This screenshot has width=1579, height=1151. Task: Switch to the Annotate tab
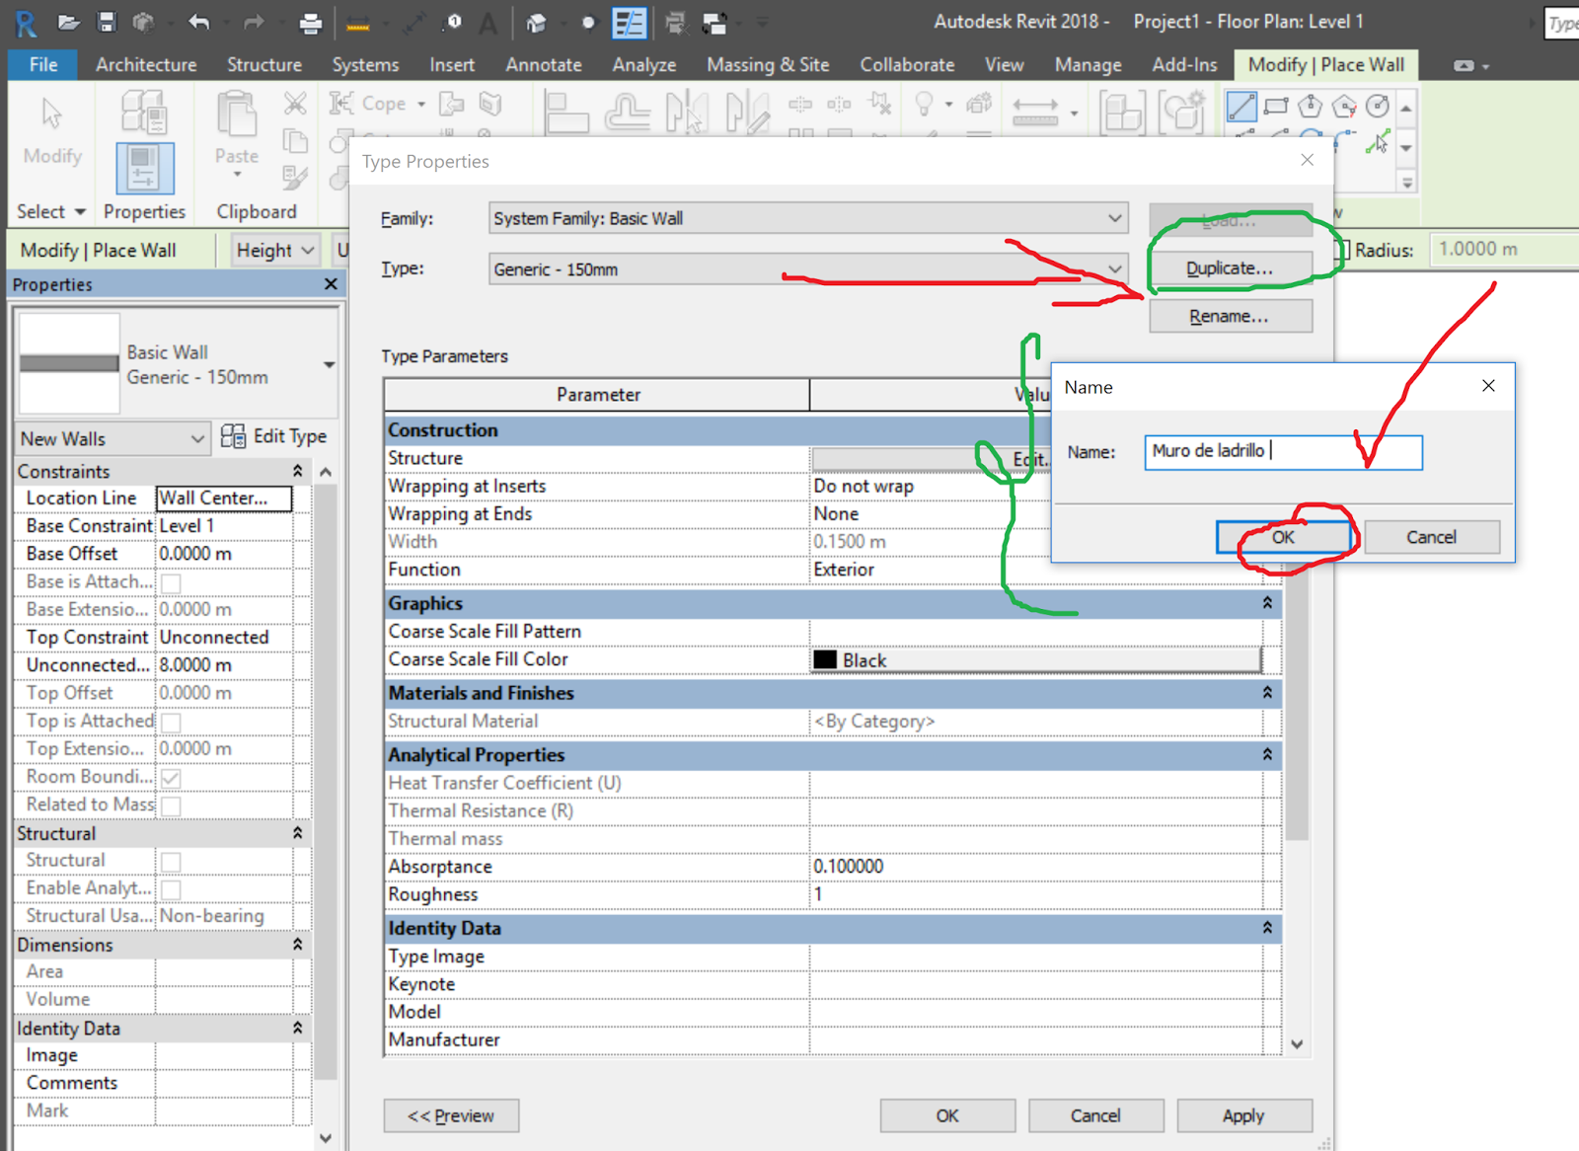[544, 64]
